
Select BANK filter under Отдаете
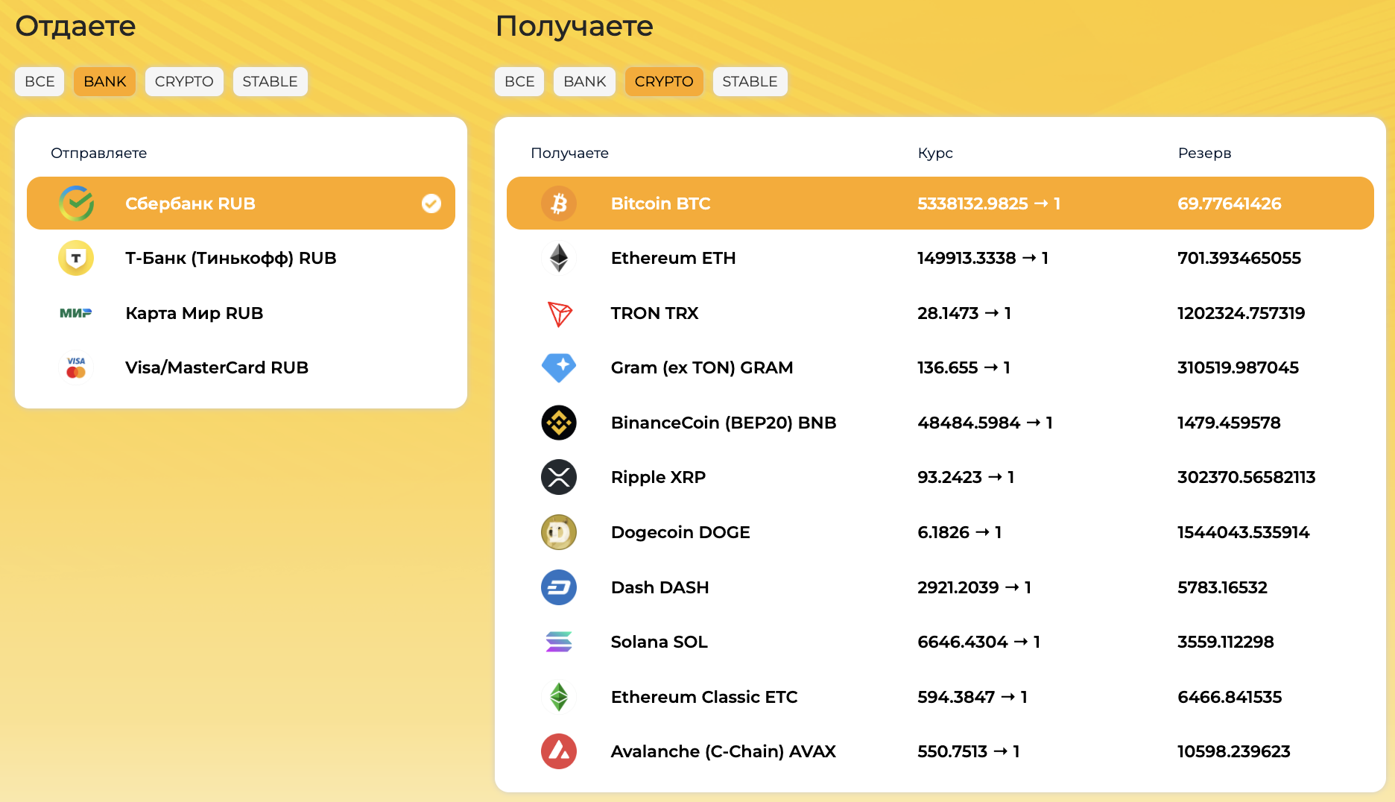click(105, 81)
